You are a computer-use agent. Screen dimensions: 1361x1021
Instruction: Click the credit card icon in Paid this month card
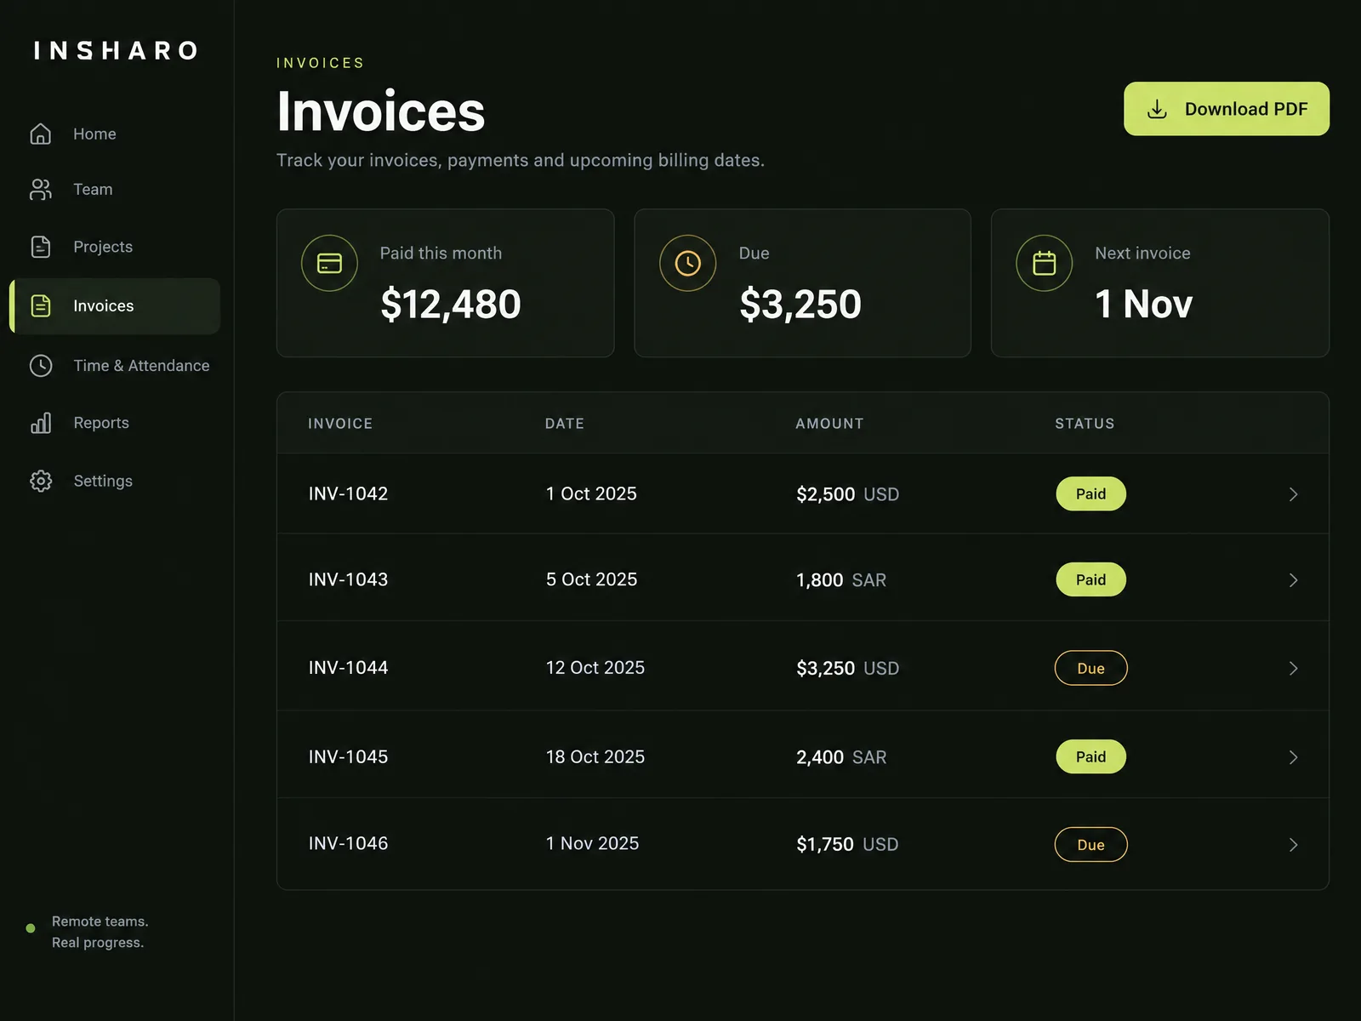click(x=329, y=263)
